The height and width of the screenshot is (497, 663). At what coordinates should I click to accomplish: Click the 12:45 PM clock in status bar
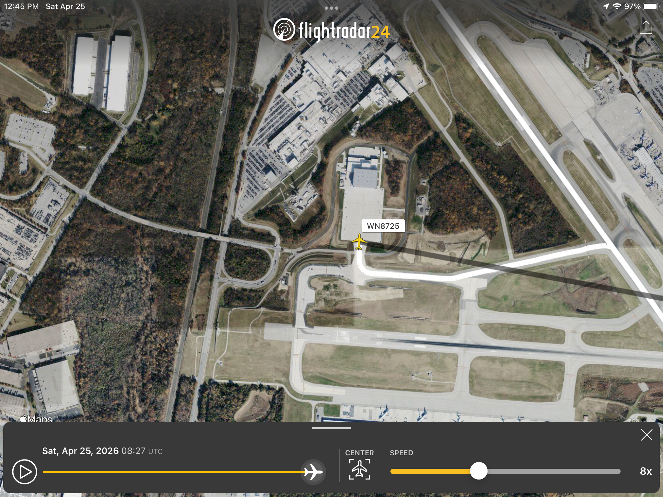[21, 6]
